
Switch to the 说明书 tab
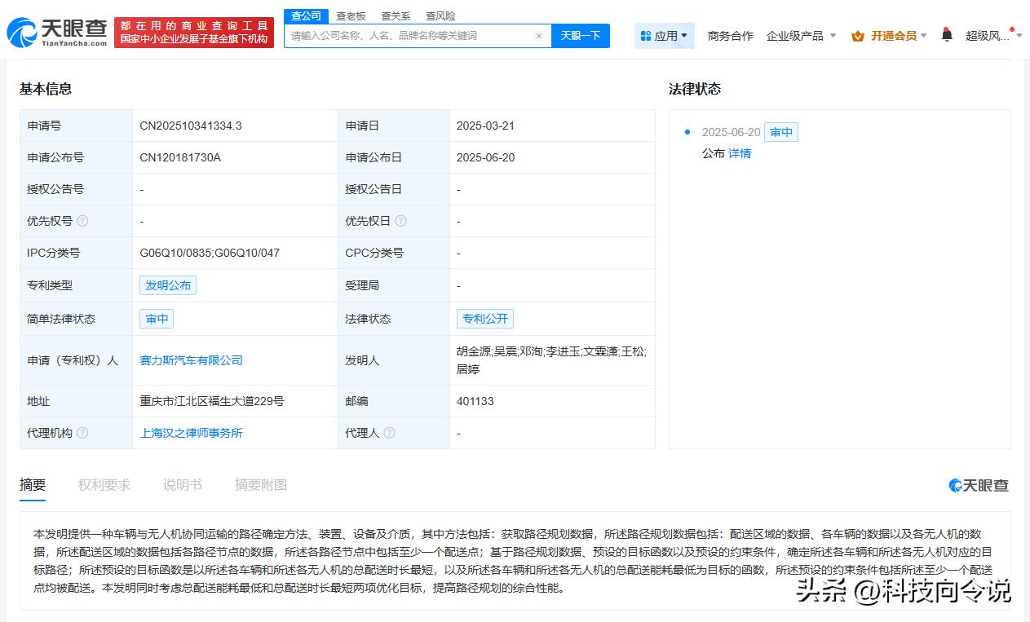tap(183, 484)
